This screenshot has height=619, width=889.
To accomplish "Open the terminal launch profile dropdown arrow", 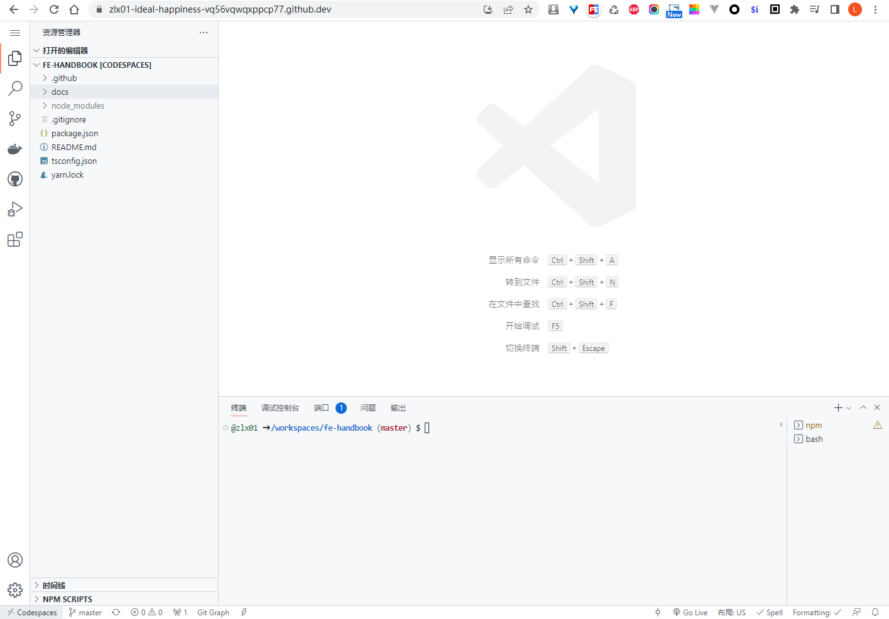I will point(849,408).
